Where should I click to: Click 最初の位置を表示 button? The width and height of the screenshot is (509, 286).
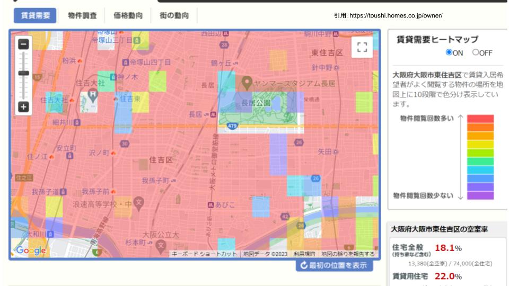[x=335, y=265]
